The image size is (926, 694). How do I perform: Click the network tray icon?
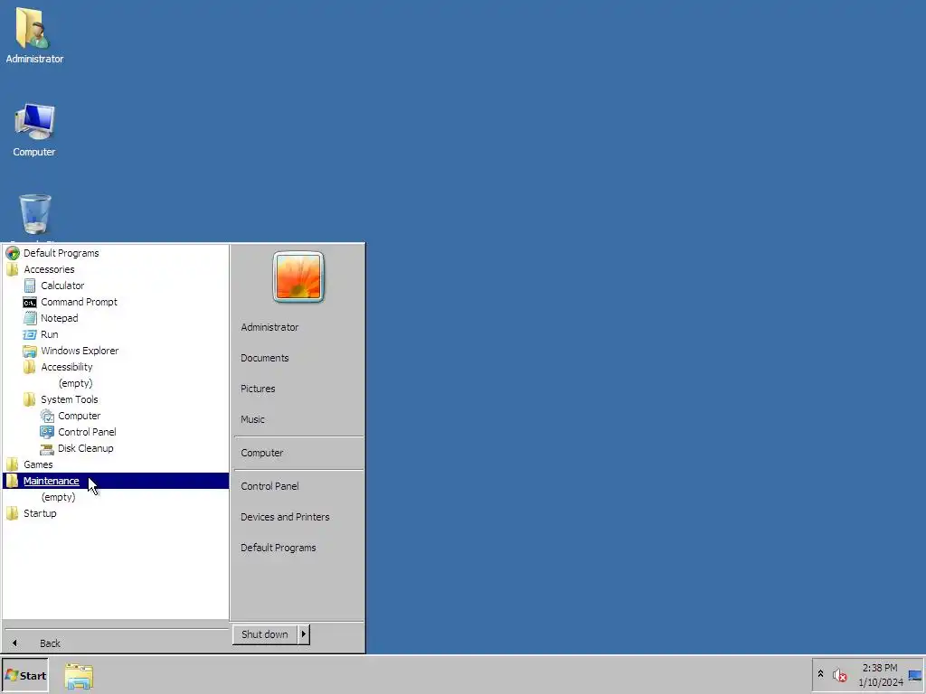[915, 676]
